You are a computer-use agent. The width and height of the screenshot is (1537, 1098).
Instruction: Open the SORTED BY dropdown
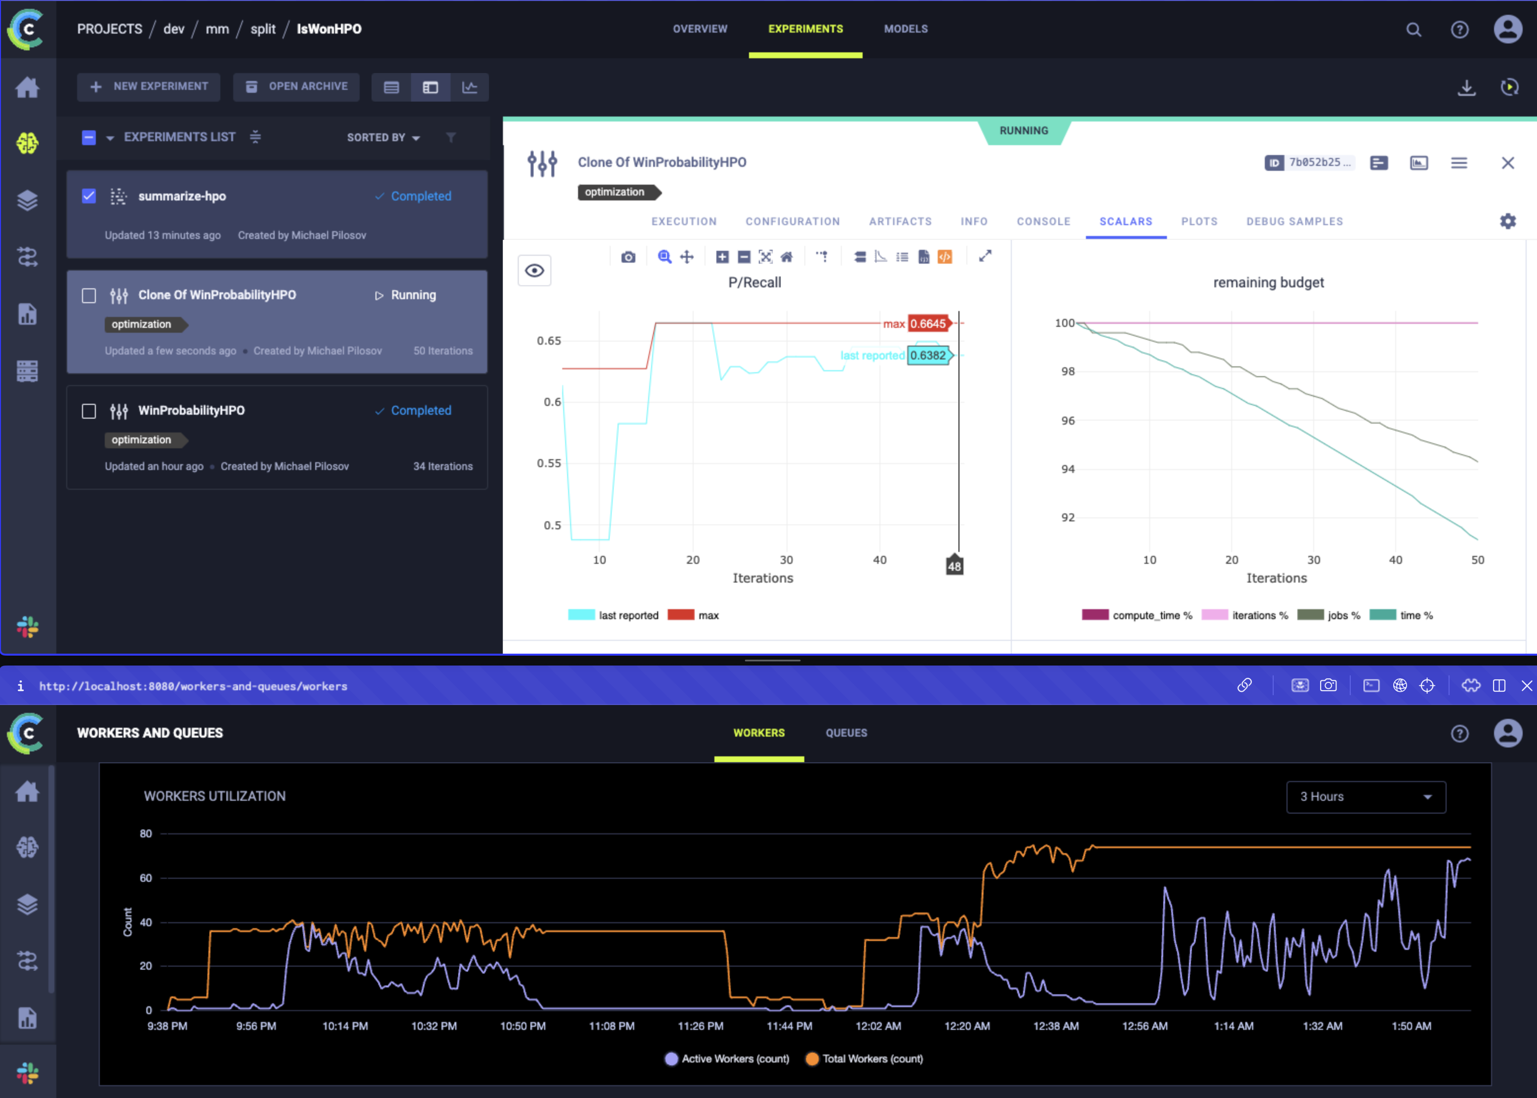pyautogui.click(x=383, y=137)
